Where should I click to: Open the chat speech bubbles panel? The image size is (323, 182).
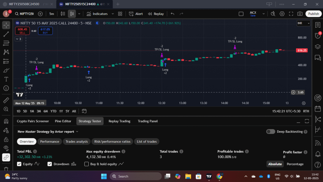pos(318,58)
